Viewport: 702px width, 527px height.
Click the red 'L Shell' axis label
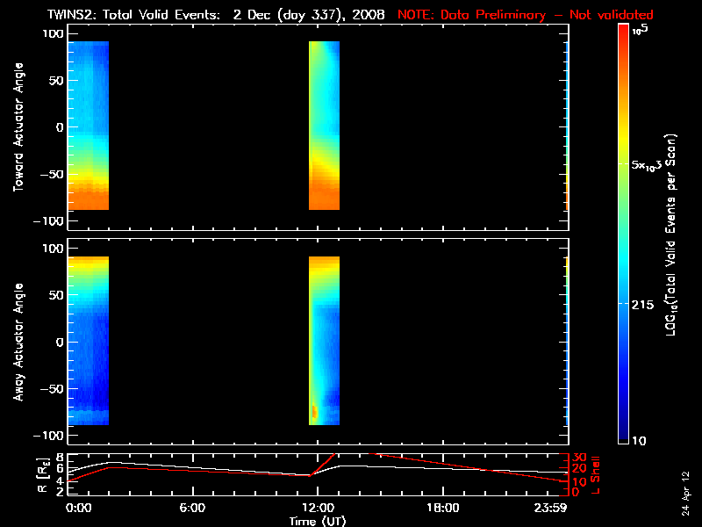coord(596,473)
